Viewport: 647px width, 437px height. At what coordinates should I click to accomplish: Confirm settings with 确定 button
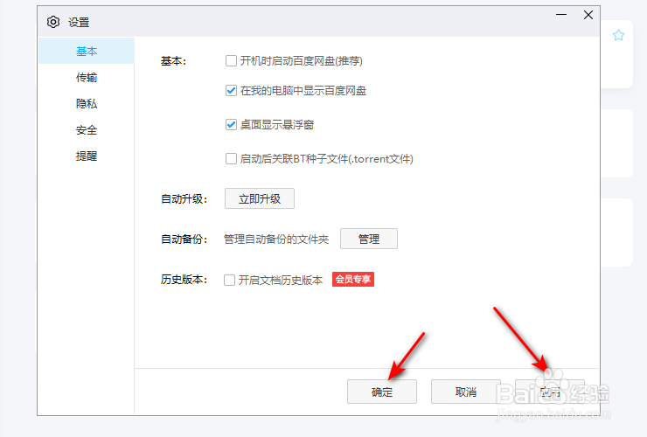click(x=382, y=392)
